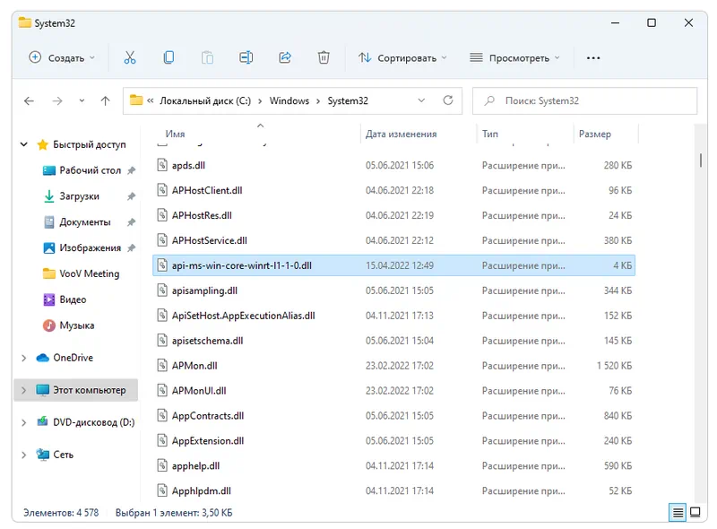The image size is (717, 529).
Task: Go back using the back arrow
Action: tap(29, 101)
